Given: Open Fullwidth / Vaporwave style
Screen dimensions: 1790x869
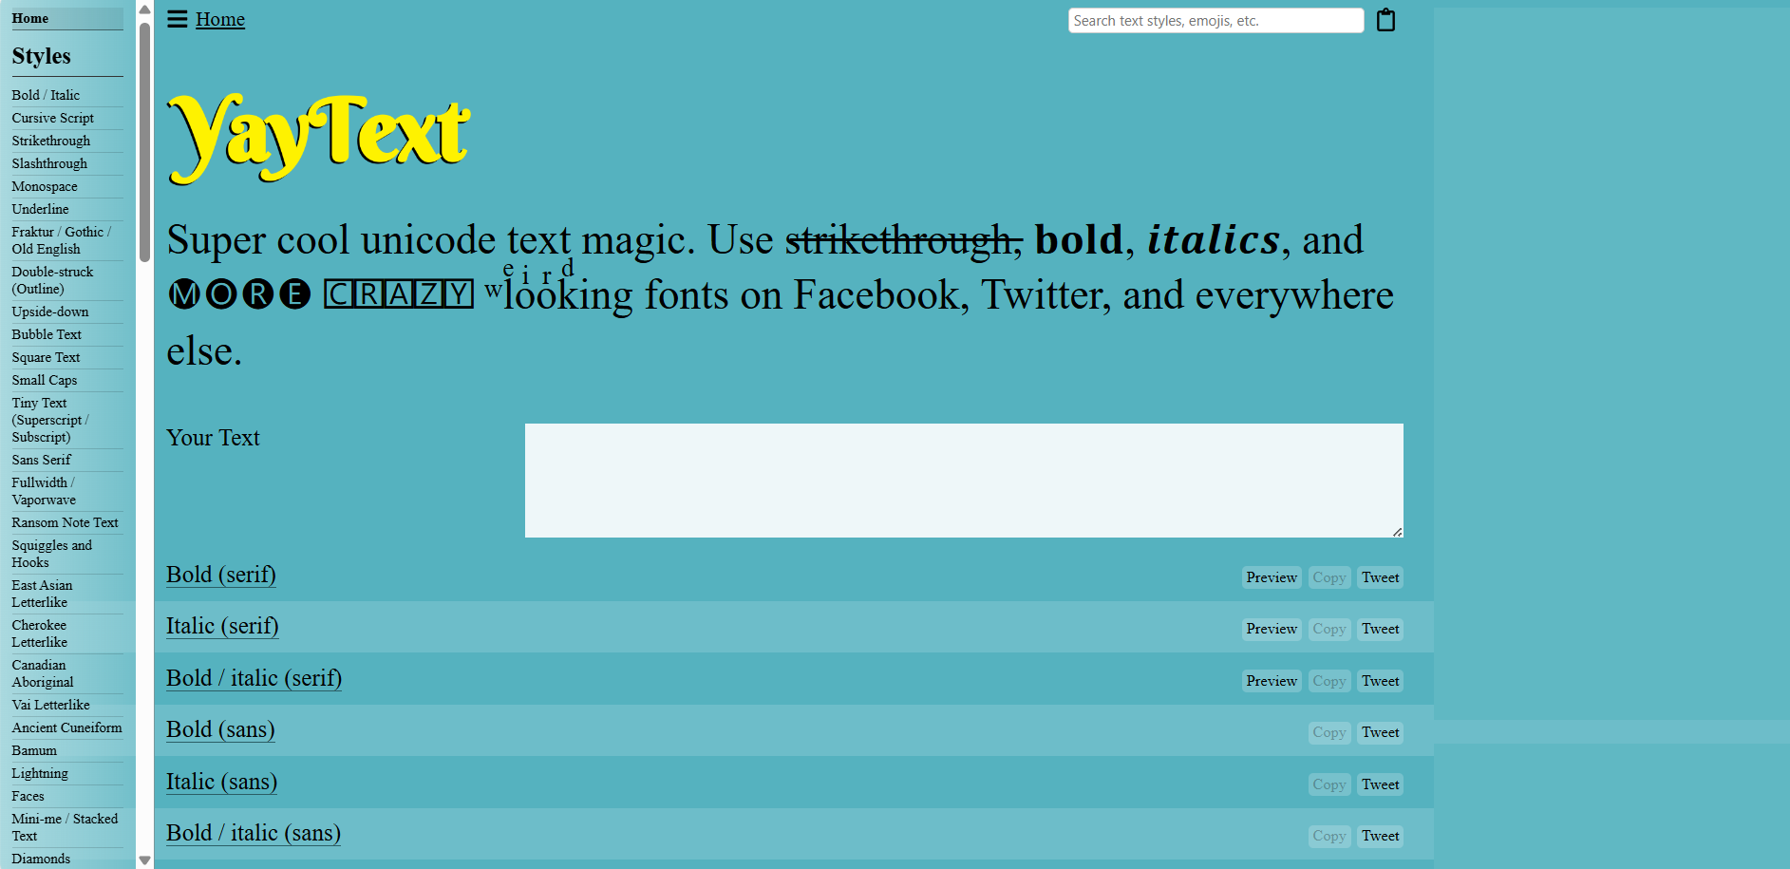Looking at the screenshot, I should pyautogui.click(x=44, y=491).
